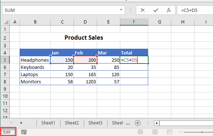Image resolution: width=213 pixels, height=136 pixels.
Task: Select column C header
Action: (62, 22)
